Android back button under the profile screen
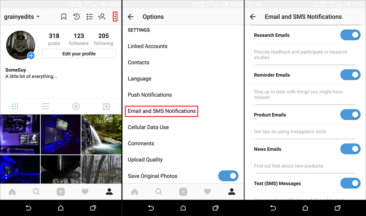The image size is (366, 216). click(x=28, y=208)
